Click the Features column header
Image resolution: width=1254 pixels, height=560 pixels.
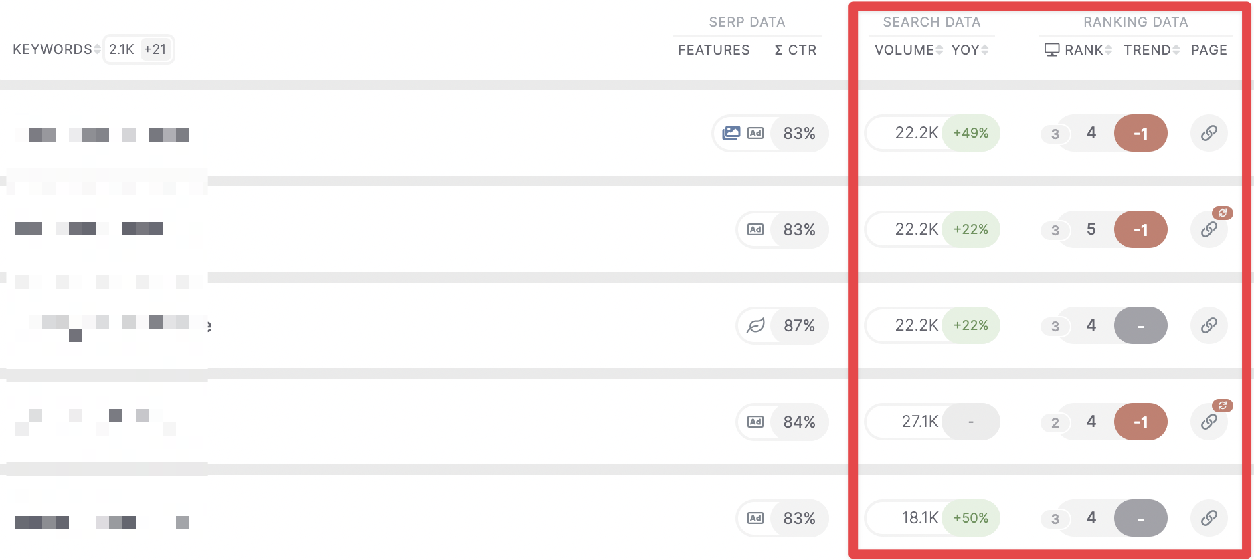click(x=714, y=50)
